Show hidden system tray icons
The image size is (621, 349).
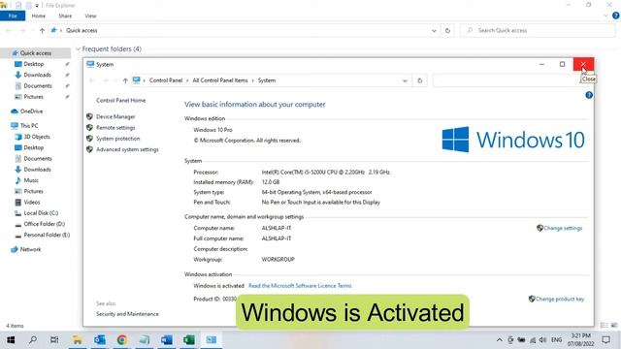500,340
